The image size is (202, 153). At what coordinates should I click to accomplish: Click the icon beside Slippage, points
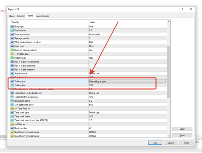(x=12, y=39)
